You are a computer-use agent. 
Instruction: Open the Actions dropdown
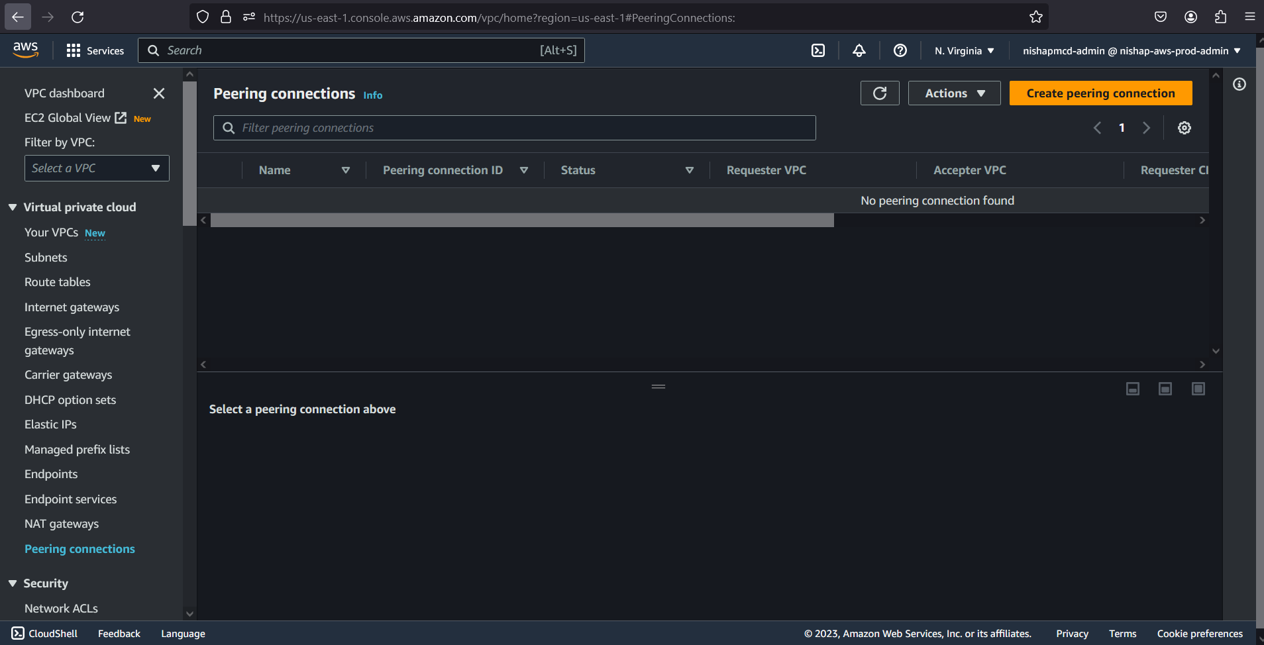pos(954,93)
